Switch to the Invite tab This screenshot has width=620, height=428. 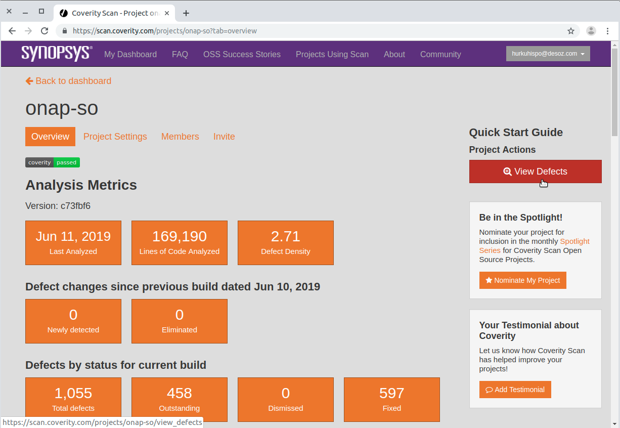pyautogui.click(x=224, y=137)
